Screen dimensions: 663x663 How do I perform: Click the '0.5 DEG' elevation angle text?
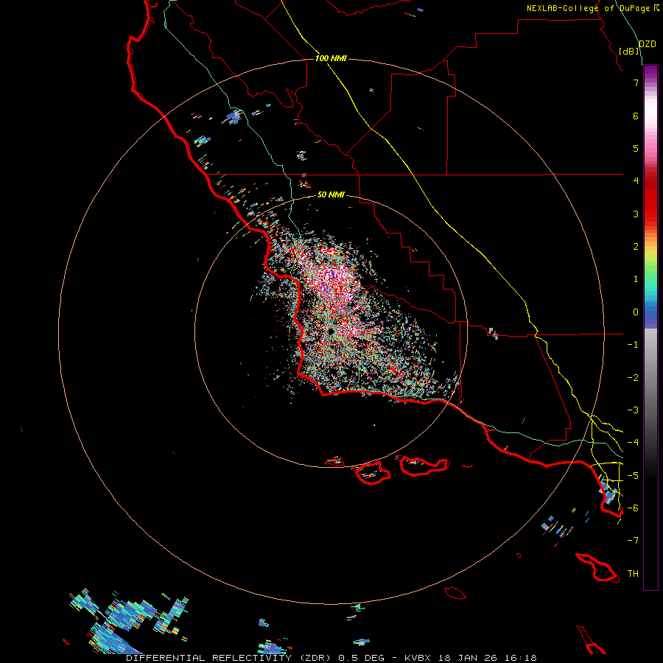pos(362,658)
